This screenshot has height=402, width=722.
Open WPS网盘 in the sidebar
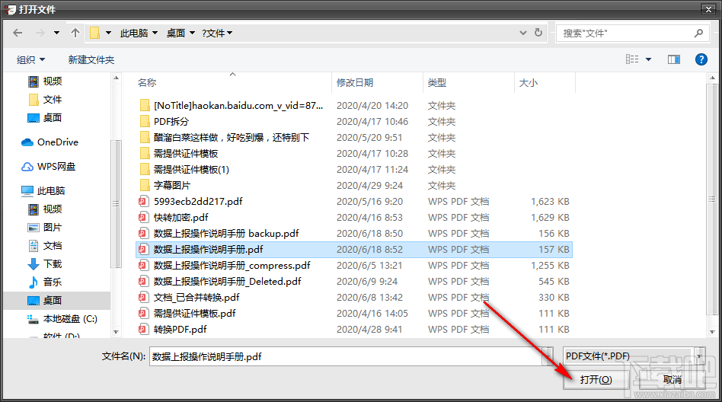click(x=48, y=166)
